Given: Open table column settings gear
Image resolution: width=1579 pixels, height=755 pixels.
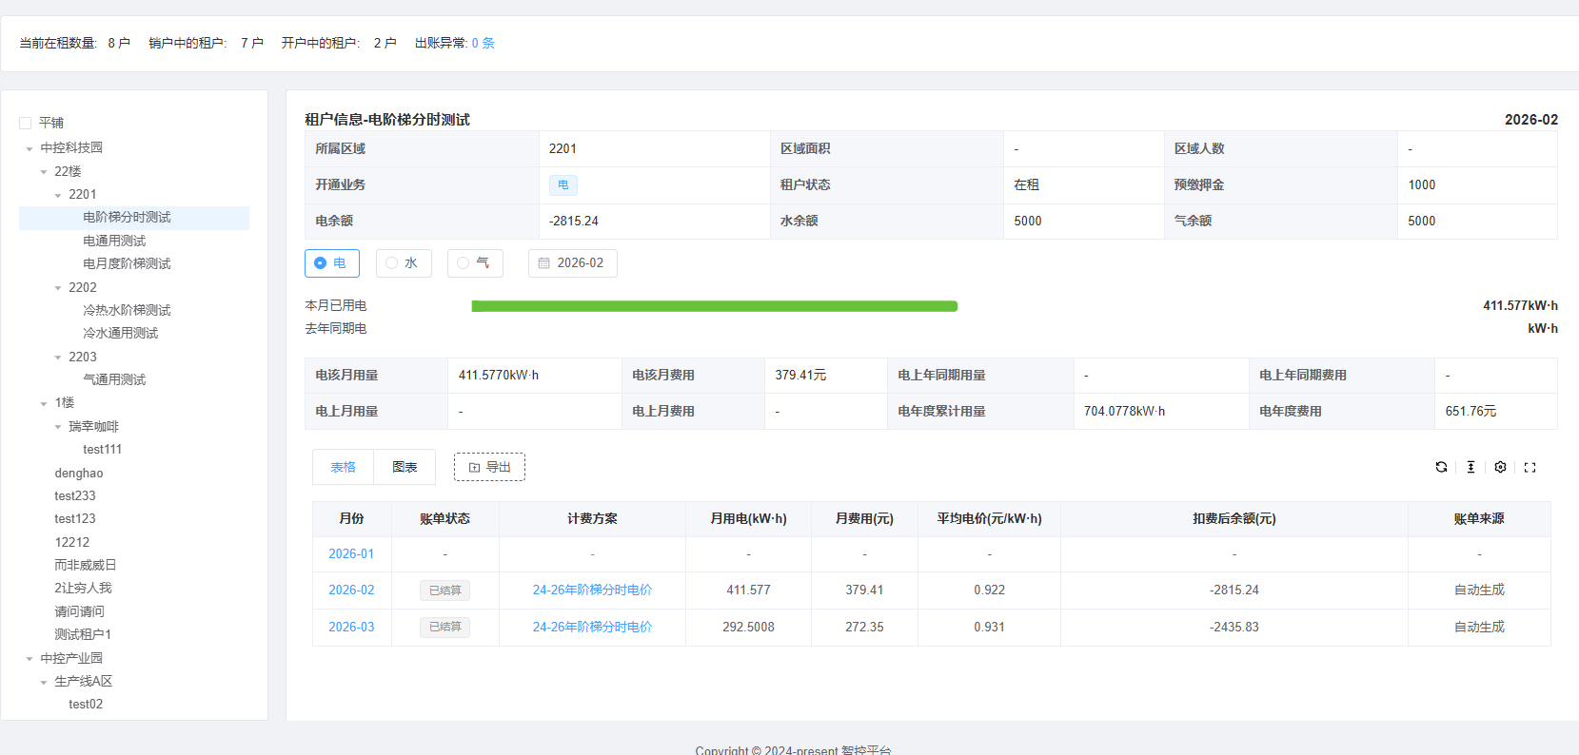Looking at the screenshot, I should click(x=1500, y=467).
